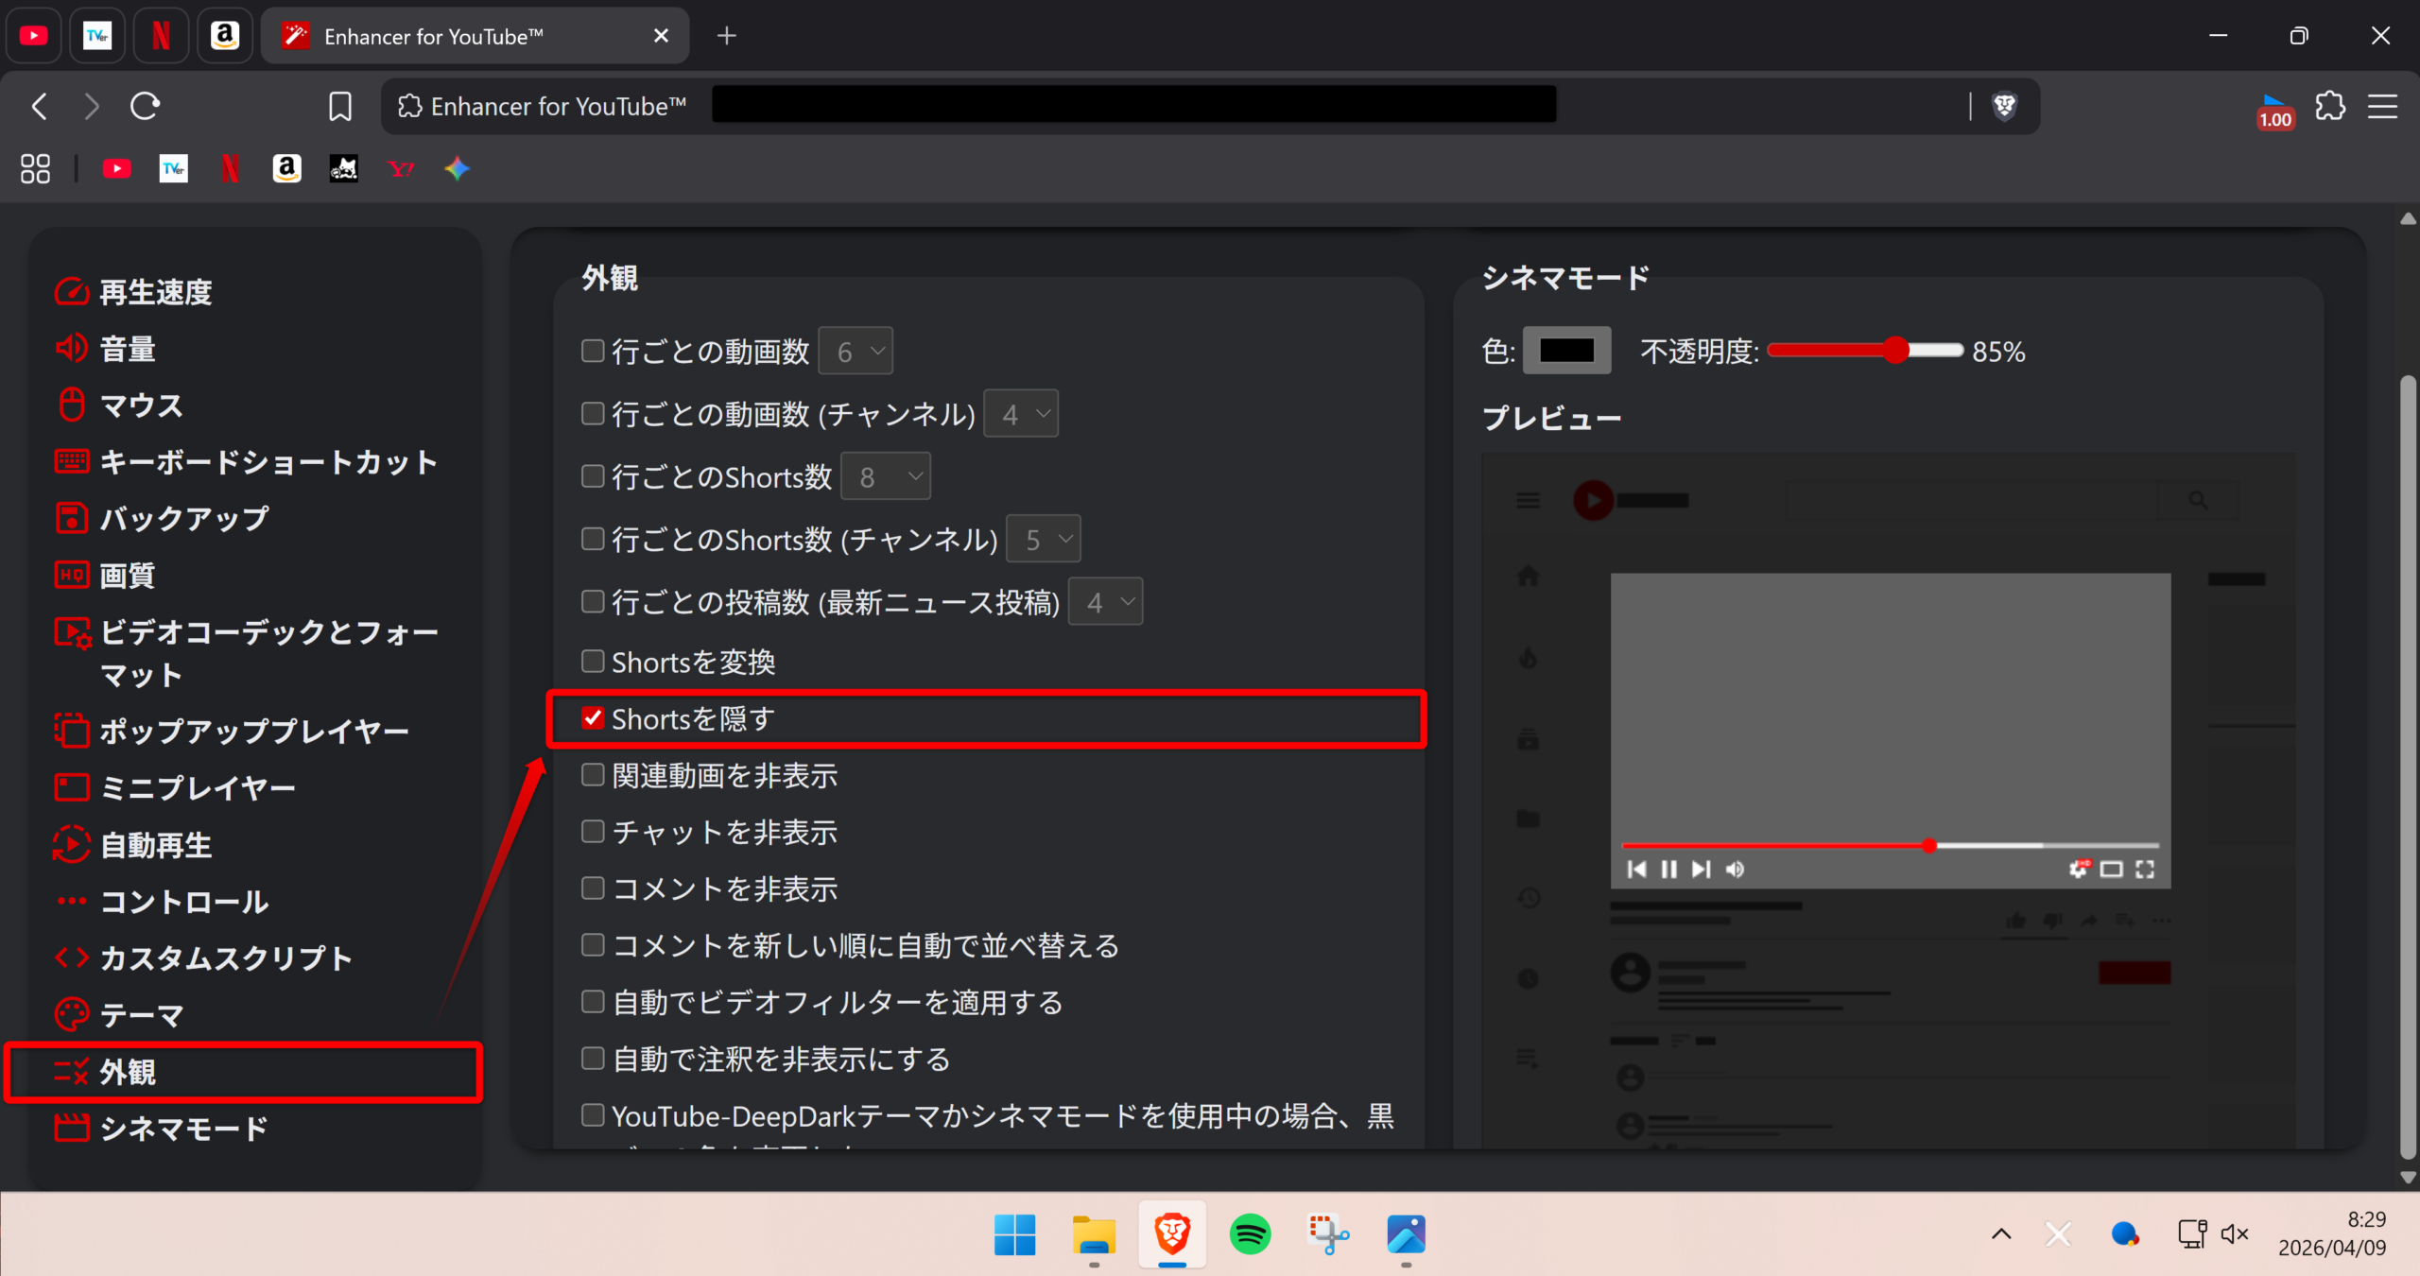Uncheck the Shortsを隠す checkbox
Viewport: 2420px width, 1276px height.
[593, 718]
